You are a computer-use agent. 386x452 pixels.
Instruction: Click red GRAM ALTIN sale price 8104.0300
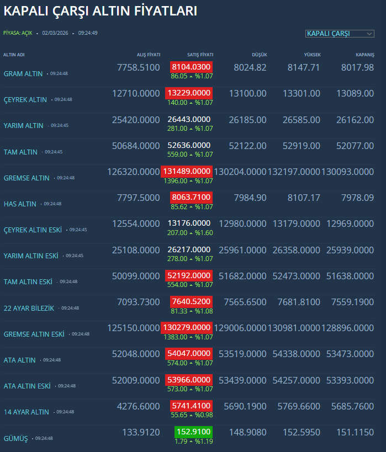coord(191,67)
